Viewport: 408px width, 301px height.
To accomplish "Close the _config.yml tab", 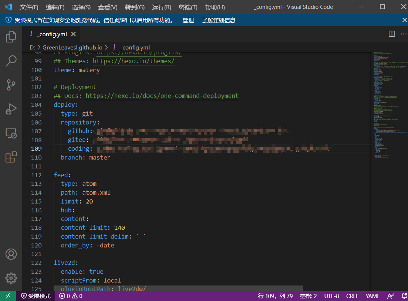I will point(73,34).
